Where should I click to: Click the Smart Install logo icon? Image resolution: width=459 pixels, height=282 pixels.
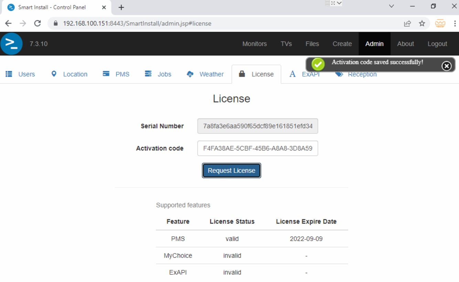point(11,44)
